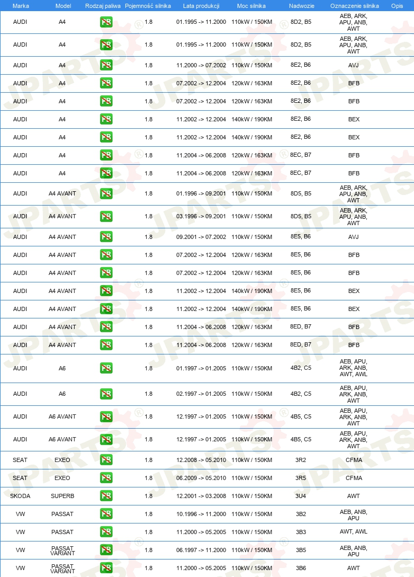Click the fuel icon in the Skoda Superb row
This screenshot has width=414, height=577.
[x=106, y=496]
